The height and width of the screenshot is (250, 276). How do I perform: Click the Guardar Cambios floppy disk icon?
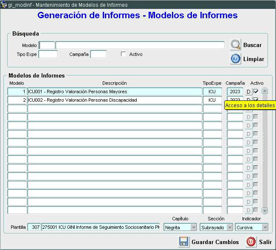184,242
